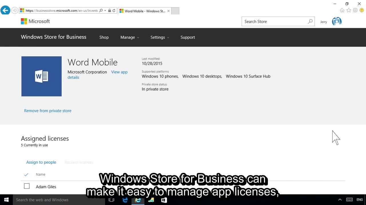This screenshot has width=366, height=205.
Task: Switch to Internet Explorer on the taskbar
Action: 138,200
